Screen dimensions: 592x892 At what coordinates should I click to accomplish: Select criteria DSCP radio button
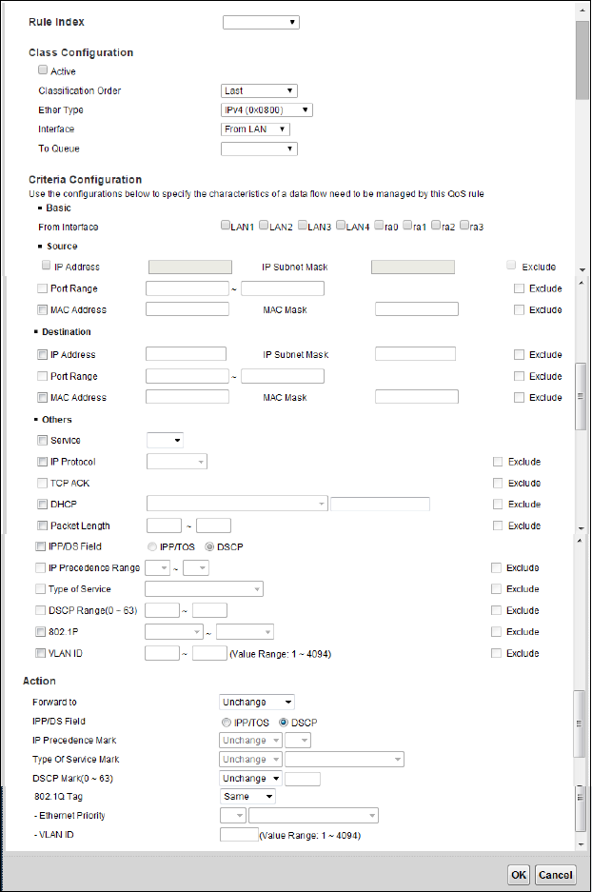(x=209, y=546)
